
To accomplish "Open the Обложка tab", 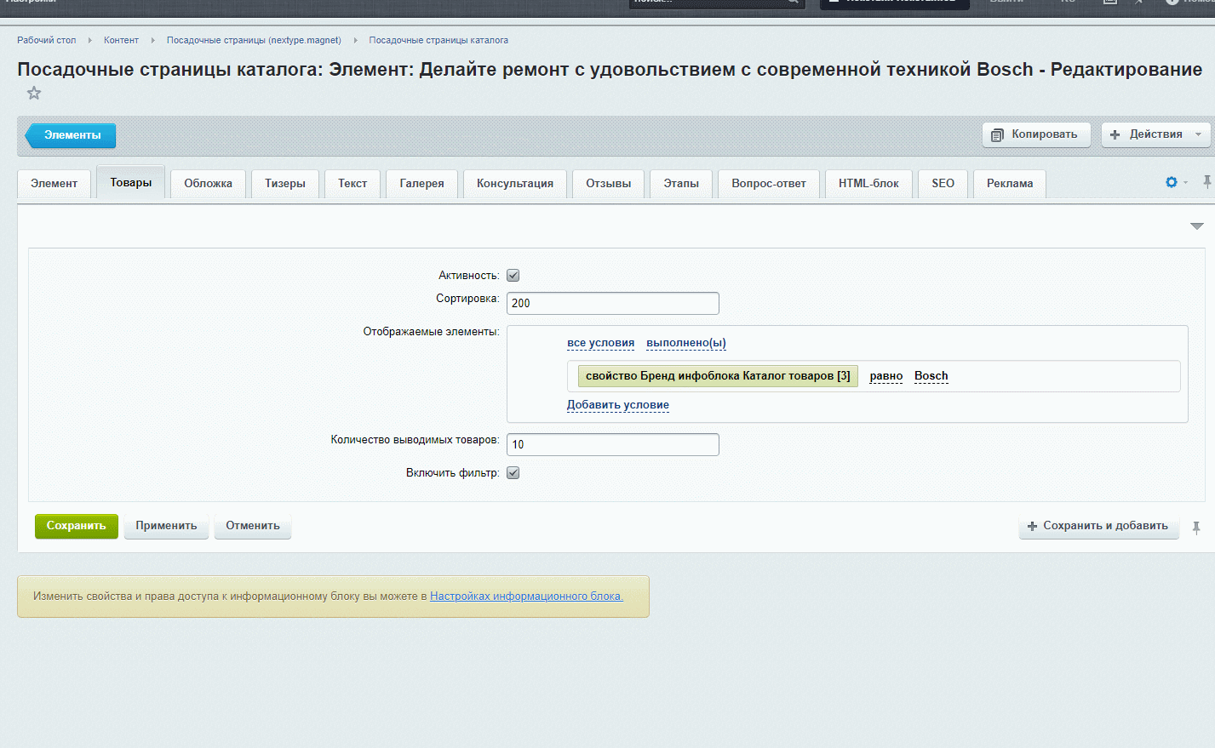I will click(x=208, y=184).
